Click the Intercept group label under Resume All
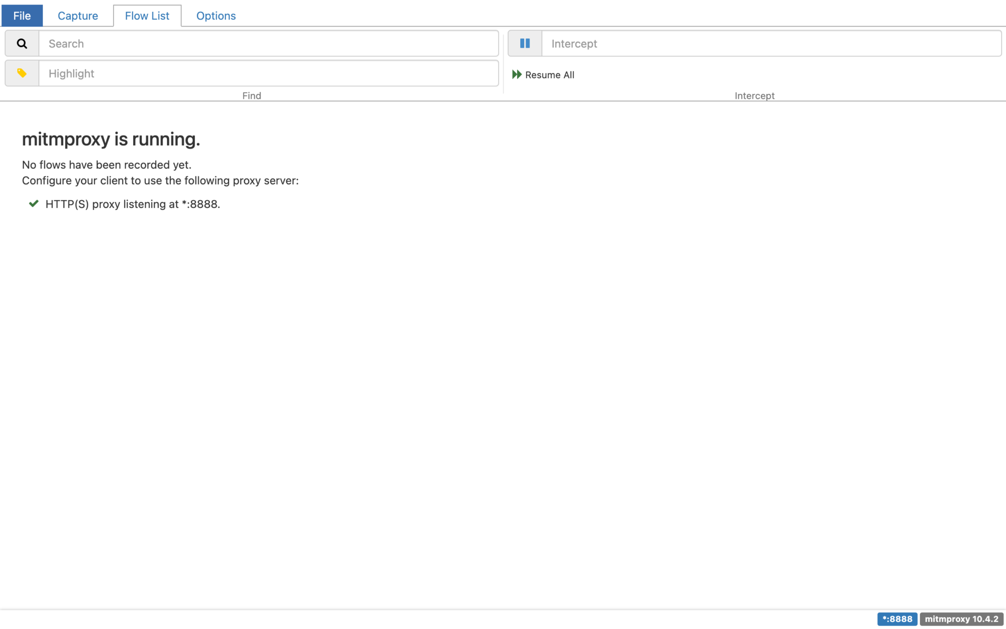The width and height of the screenshot is (1006, 629). [x=754, y=96]
